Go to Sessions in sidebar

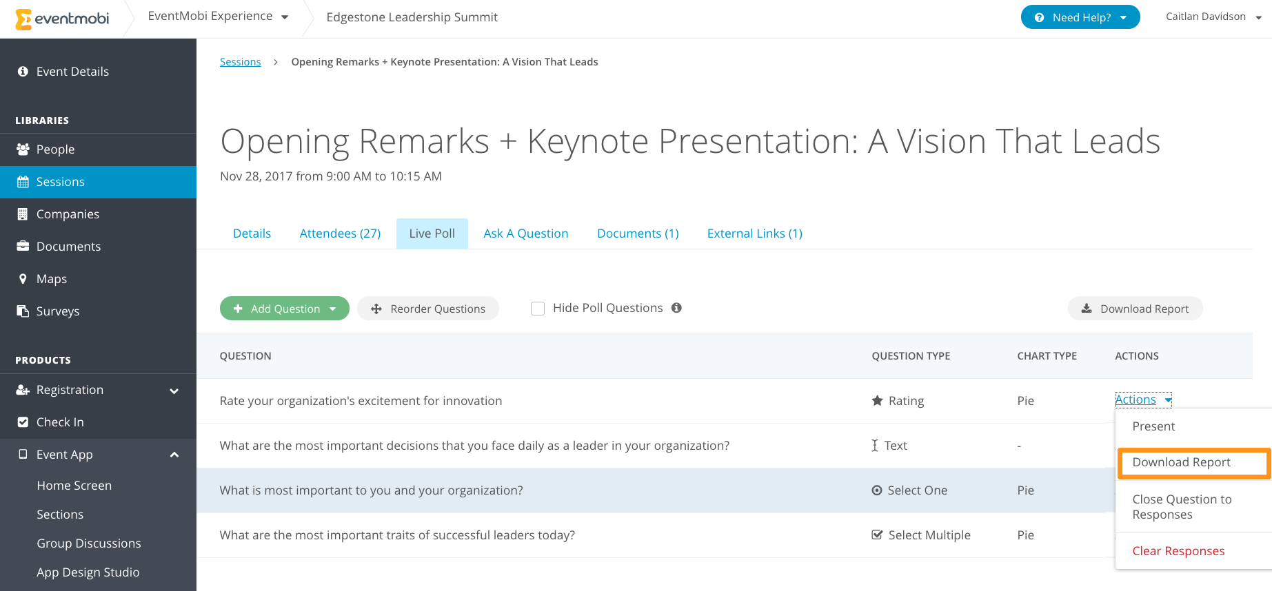point(98,182)
